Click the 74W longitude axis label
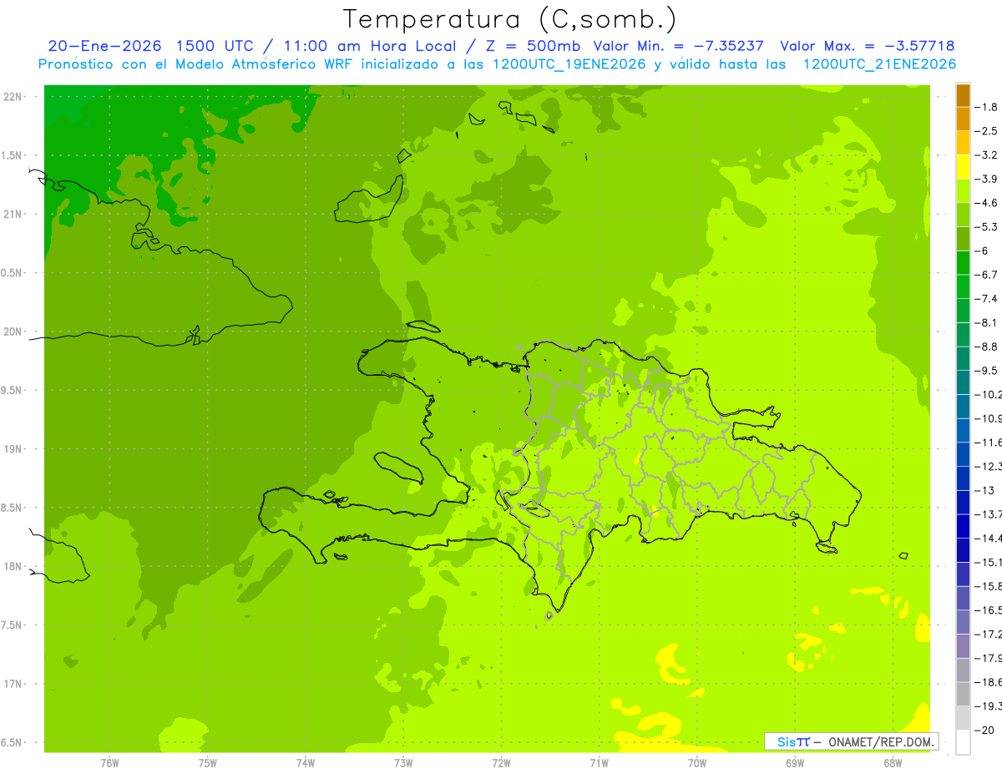Image resolution: width=1002 pixels, height=774 pixels. point(305,762)
